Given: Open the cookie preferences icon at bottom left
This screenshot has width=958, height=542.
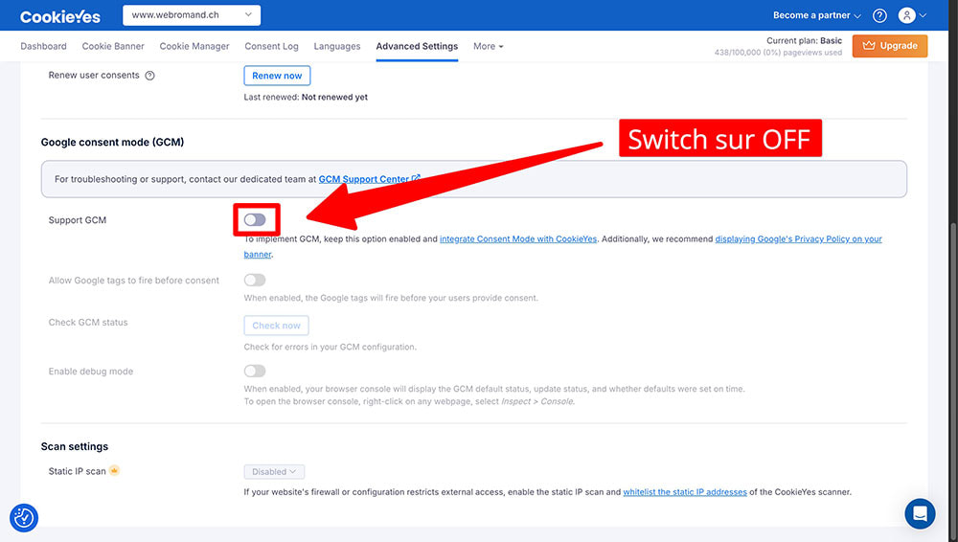Looking at the screenshot, I should (24, 517).
